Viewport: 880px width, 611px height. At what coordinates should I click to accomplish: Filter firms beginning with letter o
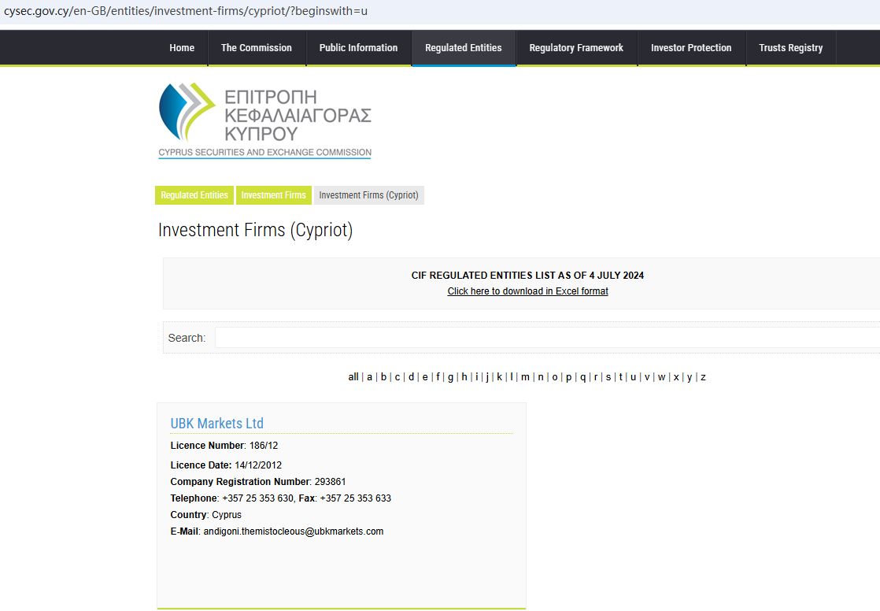point(554,377)
